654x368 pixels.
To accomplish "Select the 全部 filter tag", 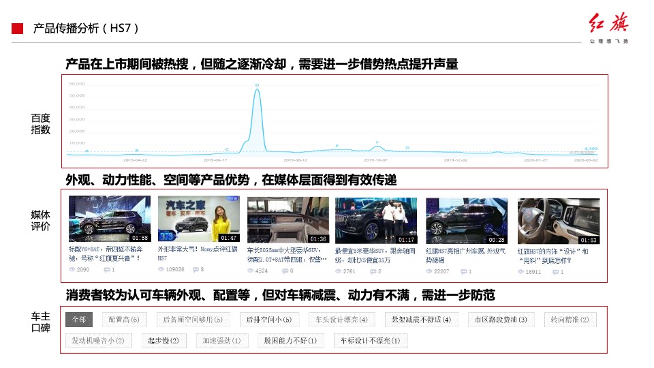I will (79, 320).
